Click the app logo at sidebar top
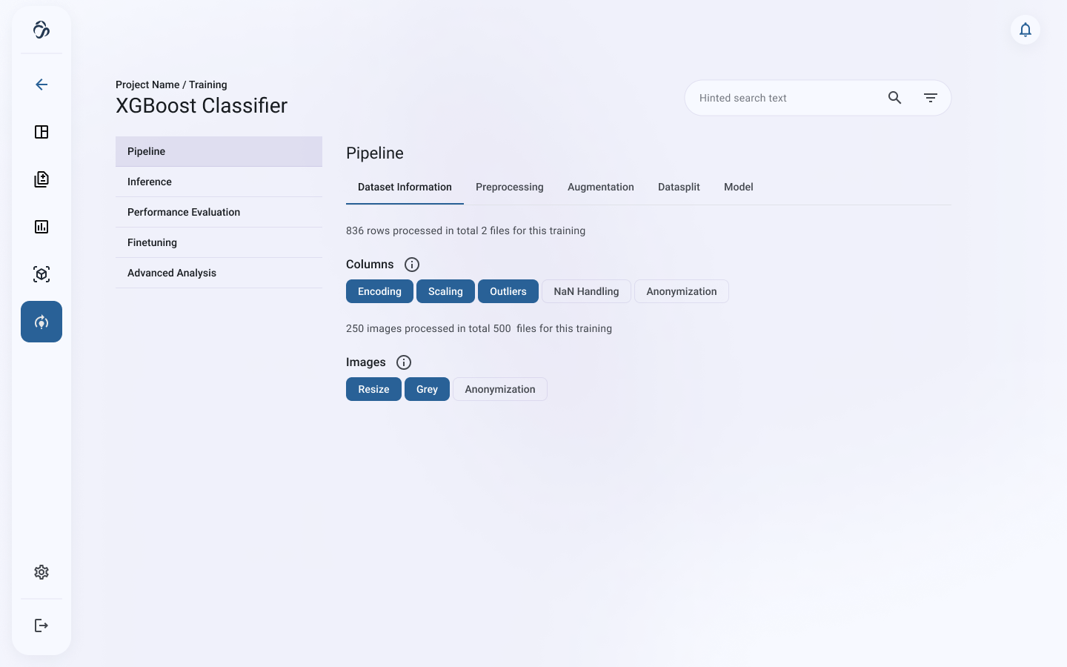 click(41, 30)
